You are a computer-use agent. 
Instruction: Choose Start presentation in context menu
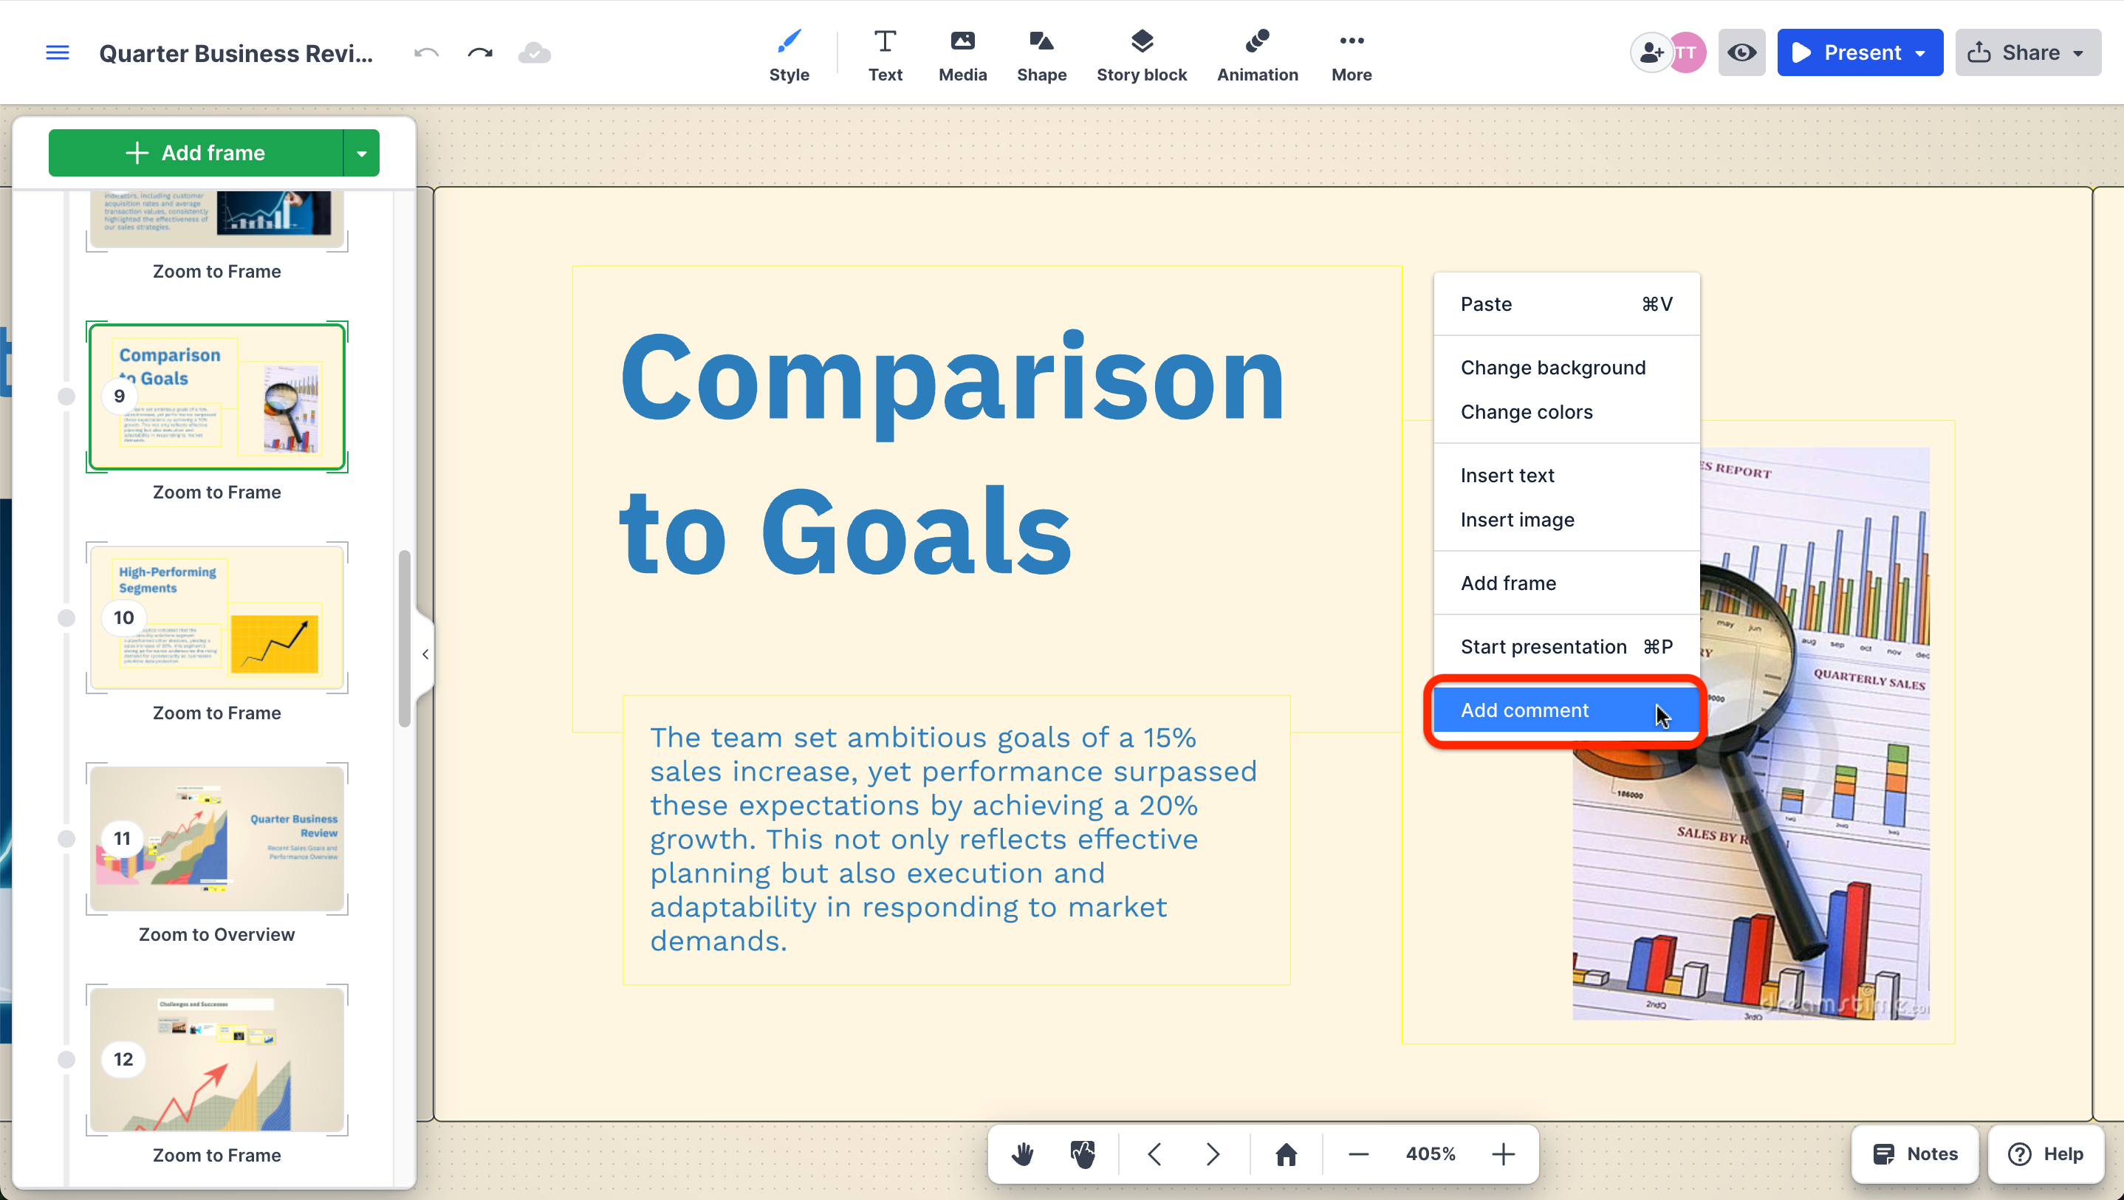click(x=1566, y=648)
